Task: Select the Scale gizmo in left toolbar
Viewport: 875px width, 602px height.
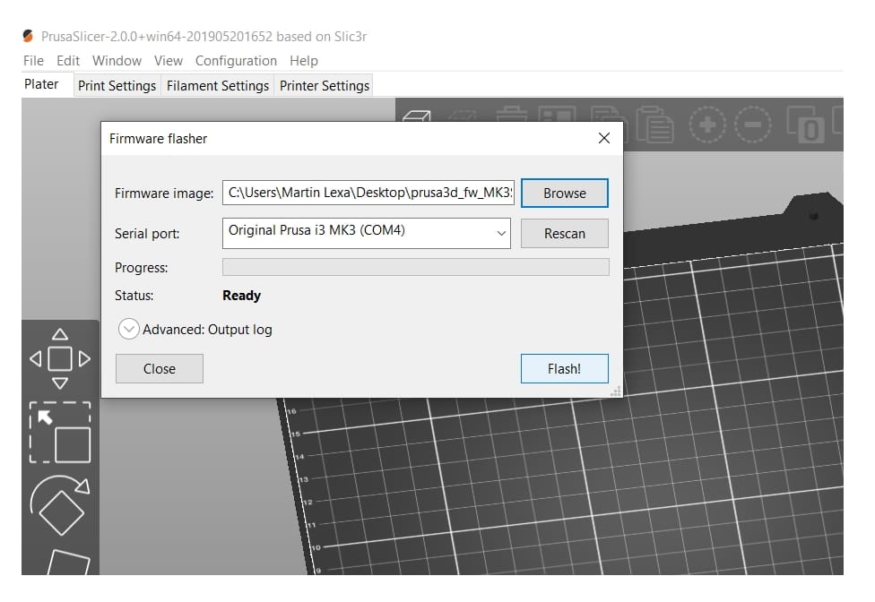Action: [x=60, y=432]
